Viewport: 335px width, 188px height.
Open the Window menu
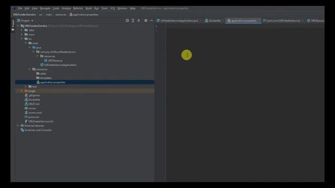tap(122, 8)
